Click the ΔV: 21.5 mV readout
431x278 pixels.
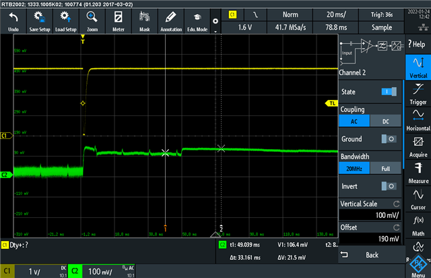(292, 258)
